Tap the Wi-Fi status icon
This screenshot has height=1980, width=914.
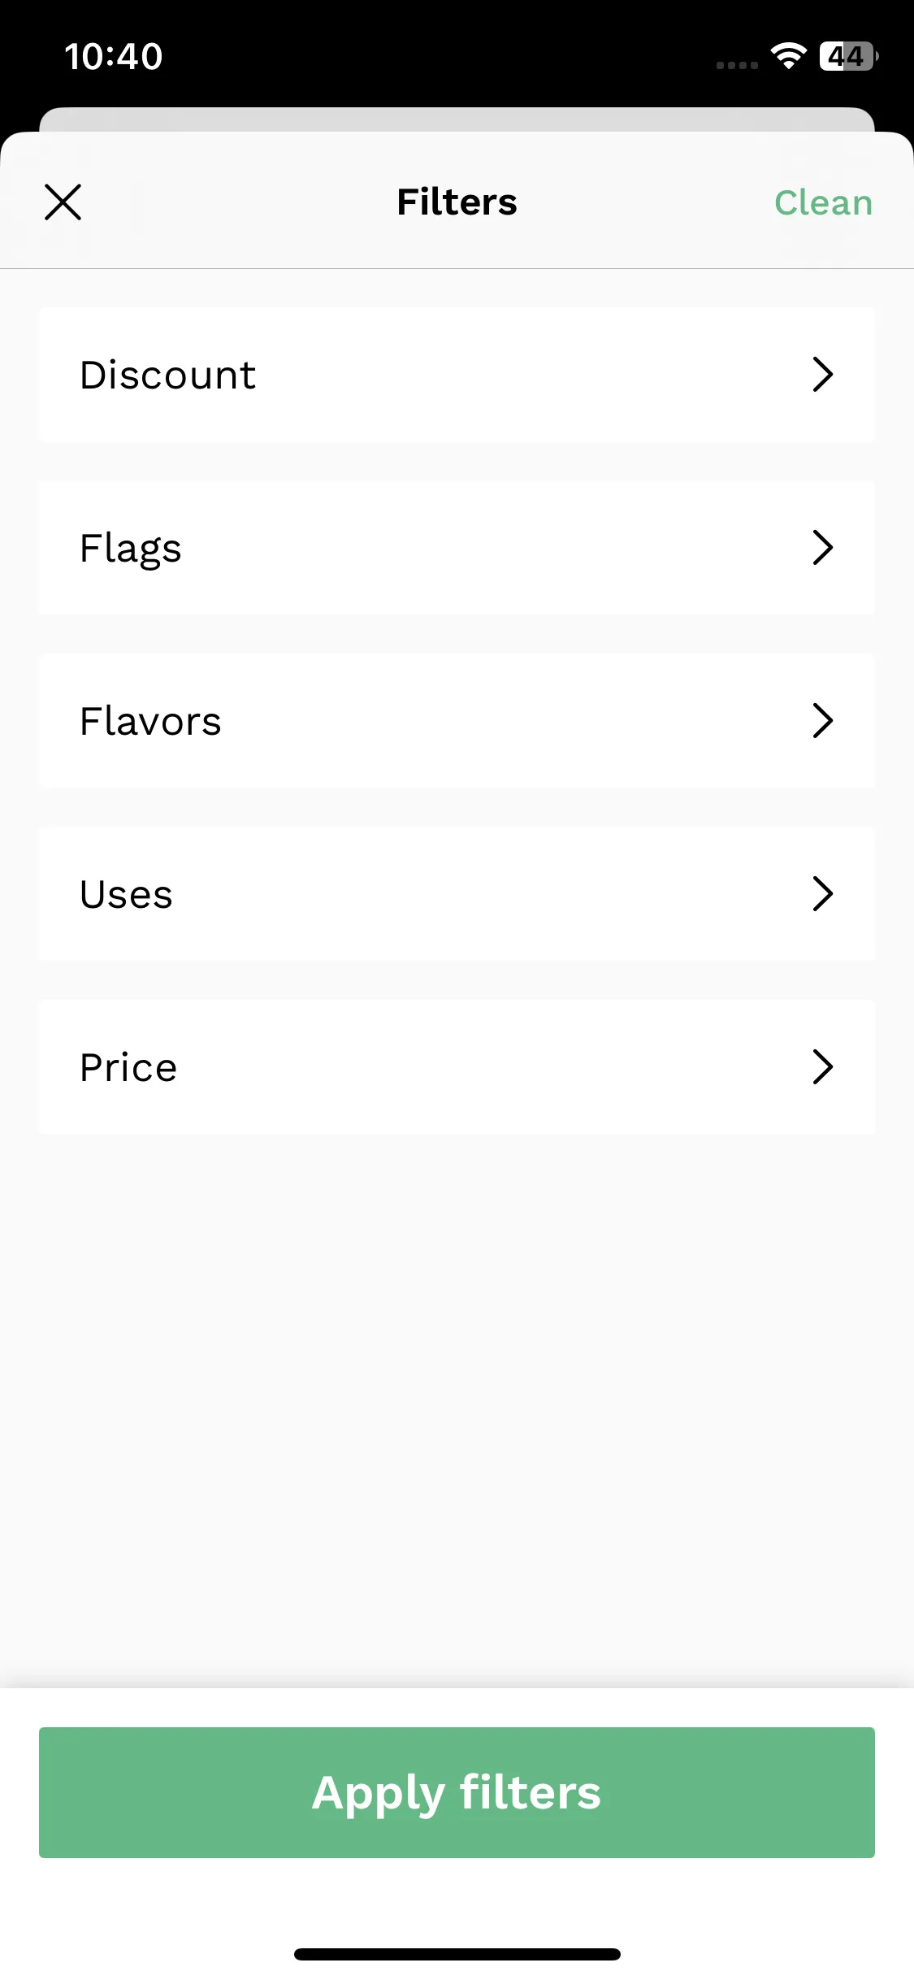coord(788,56)
